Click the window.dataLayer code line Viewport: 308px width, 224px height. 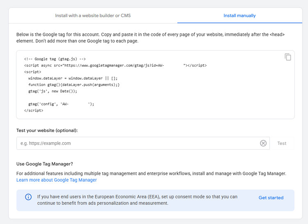(x=73, y=78)
